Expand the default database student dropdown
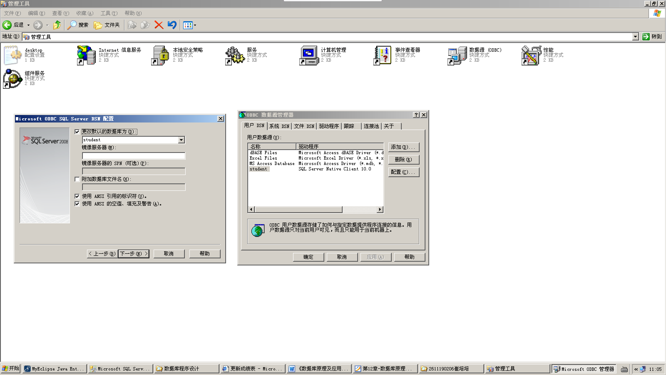 (x=181, y=140)
